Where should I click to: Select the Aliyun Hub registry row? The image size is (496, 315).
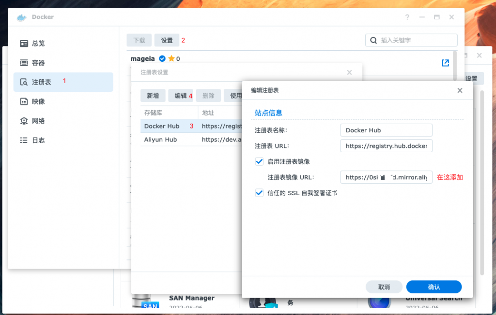(191, 140)
